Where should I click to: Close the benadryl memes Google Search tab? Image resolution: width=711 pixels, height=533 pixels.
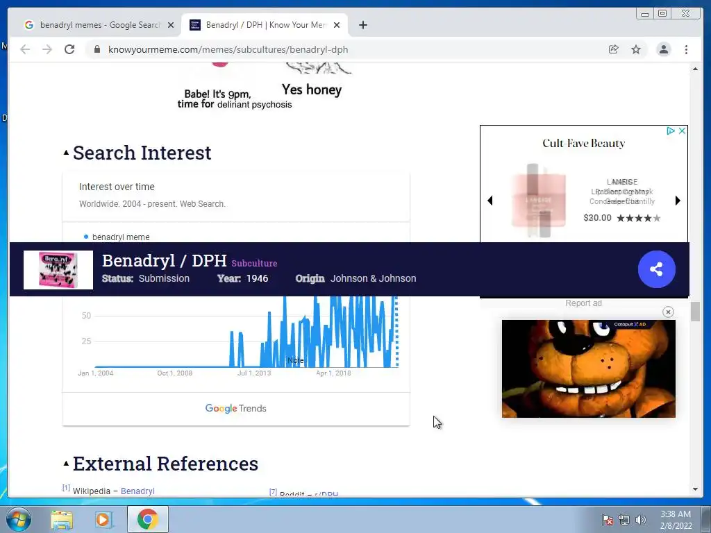click(x=171, y=25)
